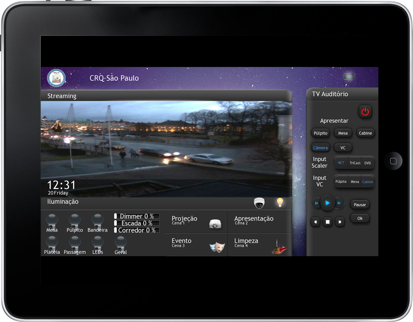Activate the Projeção scene with projector icon
The image size is (413, 322).
(196, 222)
